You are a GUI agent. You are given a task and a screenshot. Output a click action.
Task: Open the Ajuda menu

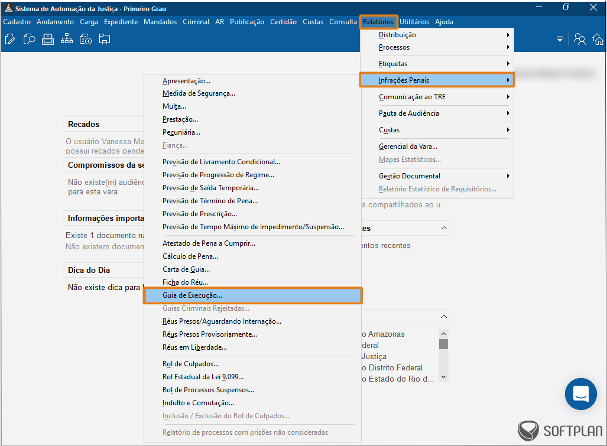[x=444, y=22]
